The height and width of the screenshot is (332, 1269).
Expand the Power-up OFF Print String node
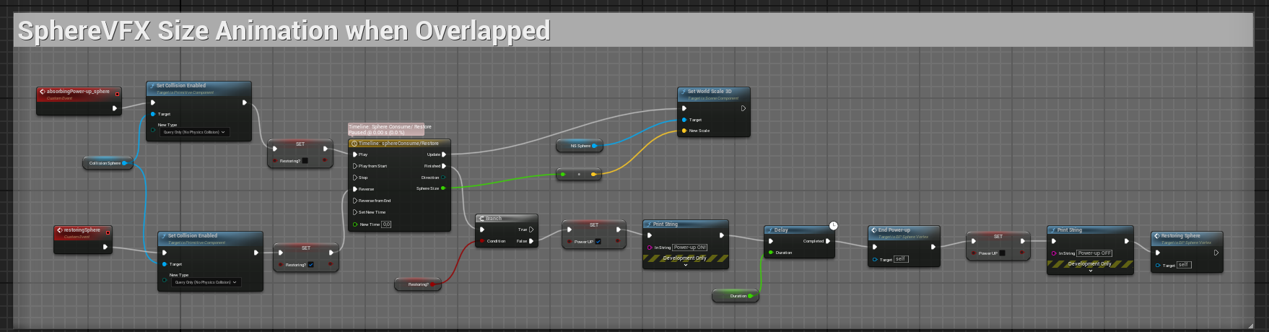point(1090,271)
